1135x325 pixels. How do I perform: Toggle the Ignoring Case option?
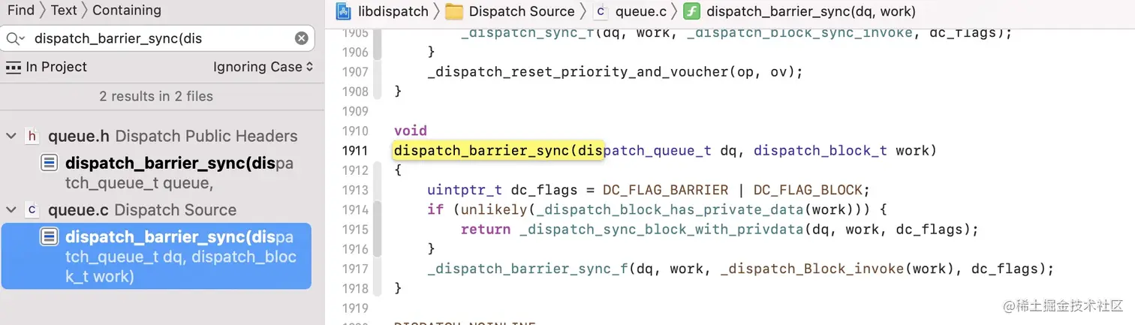pos(263,67)
